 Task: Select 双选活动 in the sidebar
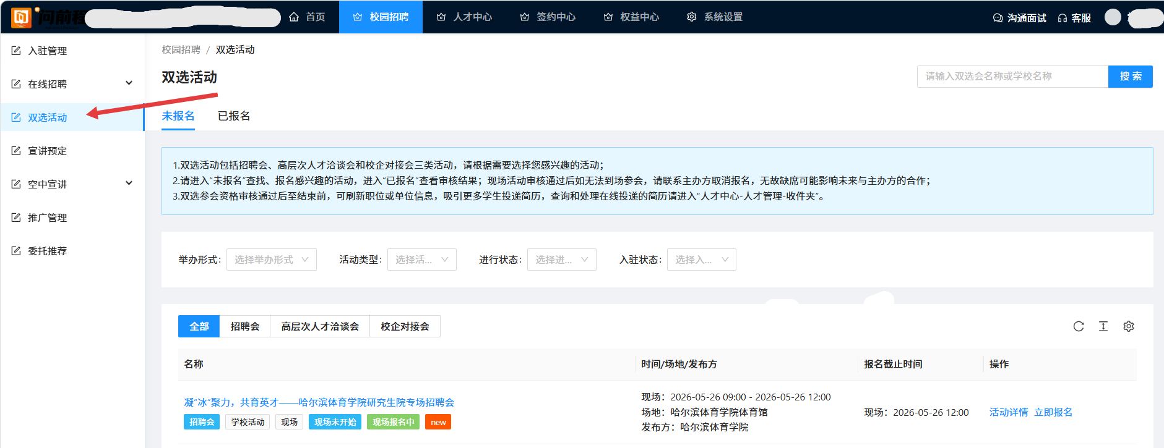72,117
